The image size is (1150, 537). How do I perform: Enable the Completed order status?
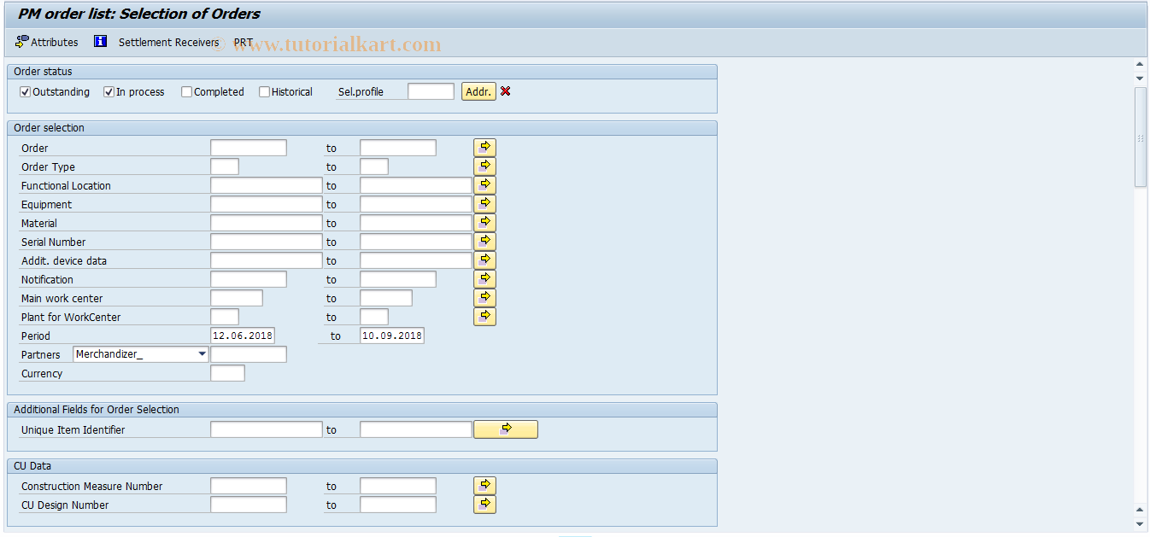coord(185,91)
